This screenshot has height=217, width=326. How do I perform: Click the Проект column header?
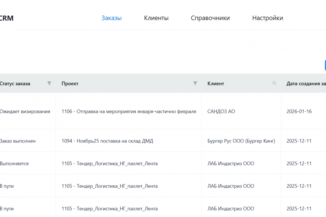(70, 84)
